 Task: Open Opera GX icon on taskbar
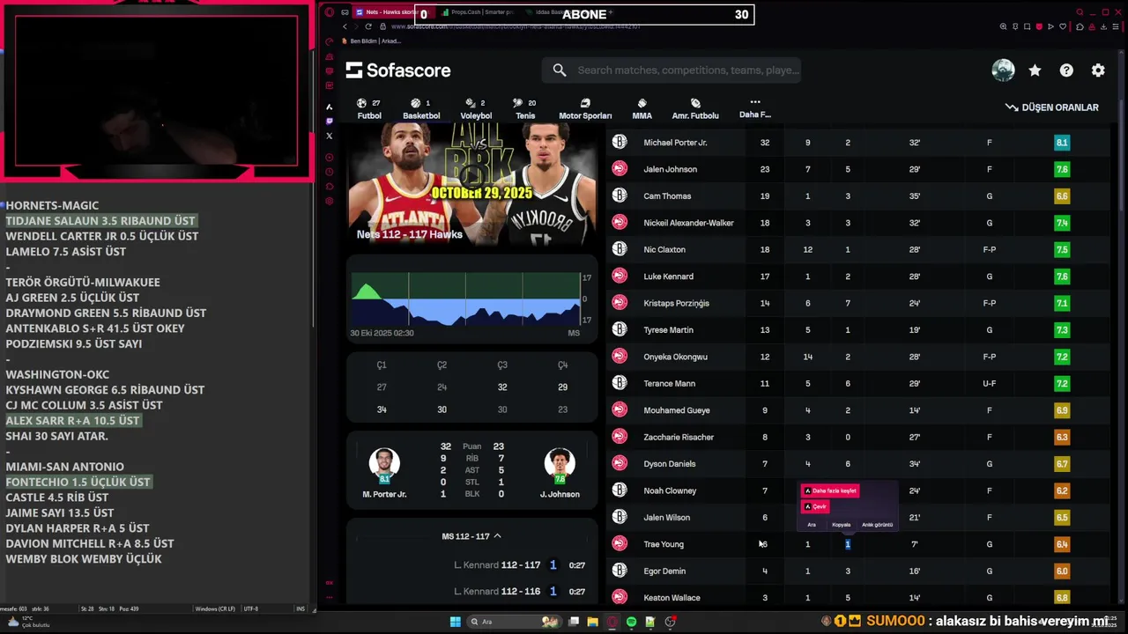(x=612, y=622)
